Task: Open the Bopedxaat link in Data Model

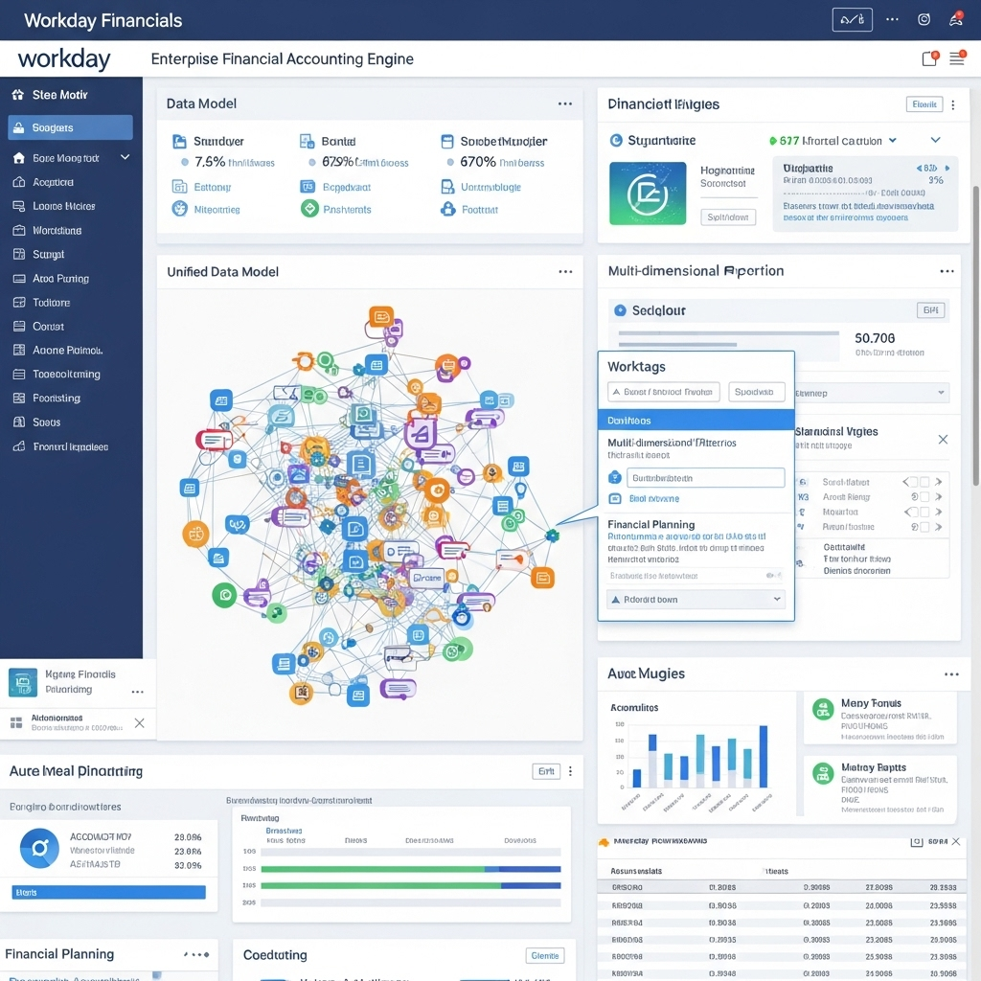Action: pyautogui.click(x=347, y=187)
